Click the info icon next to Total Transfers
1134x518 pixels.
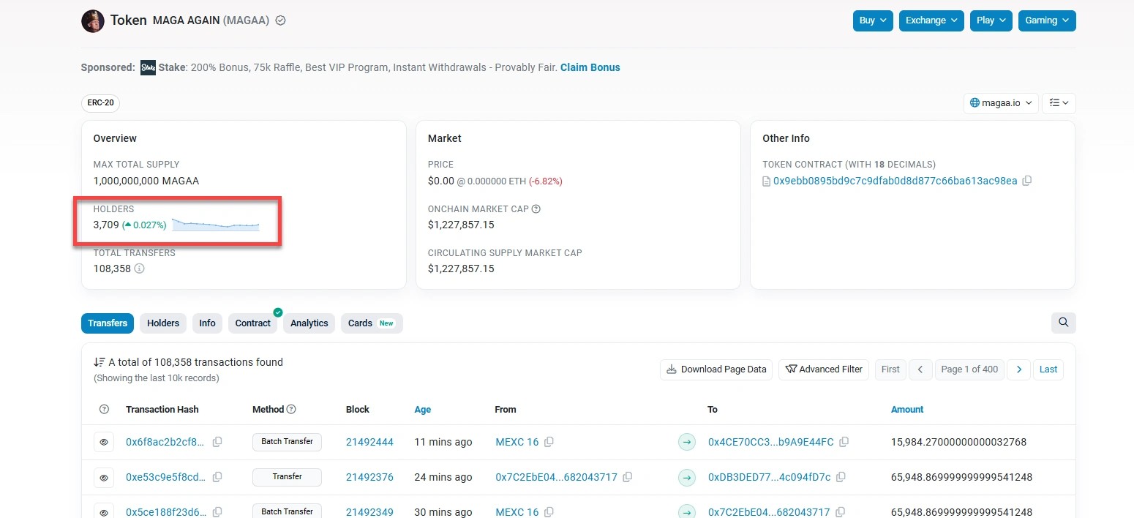tap(140, 269)
